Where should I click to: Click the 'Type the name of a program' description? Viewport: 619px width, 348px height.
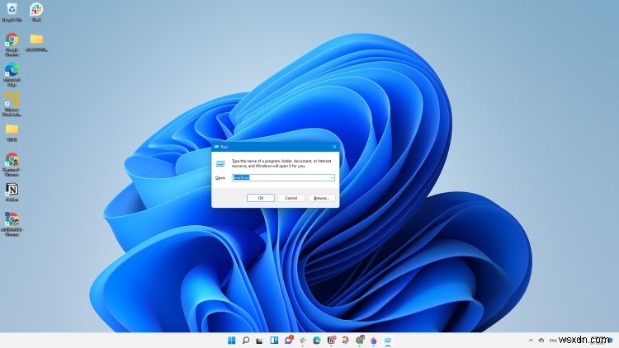[281, 163]
